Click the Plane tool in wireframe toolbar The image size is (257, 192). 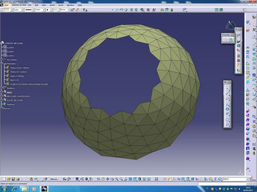click(227, 98)
